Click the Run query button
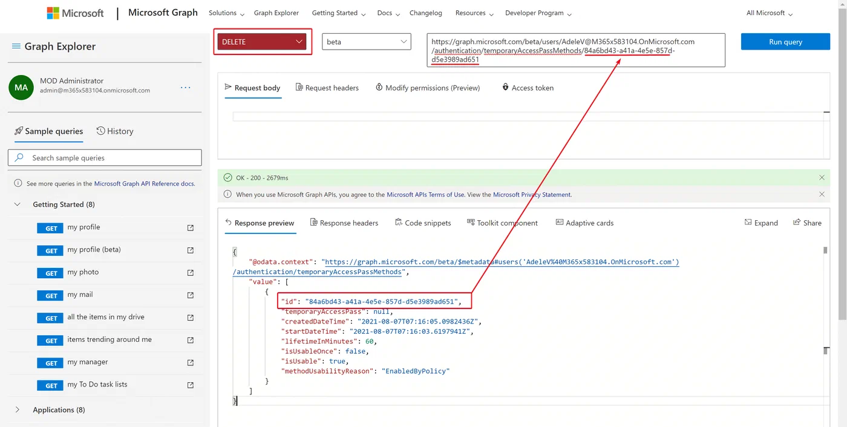This screenshot has height=427, width=847. (785, 42)
